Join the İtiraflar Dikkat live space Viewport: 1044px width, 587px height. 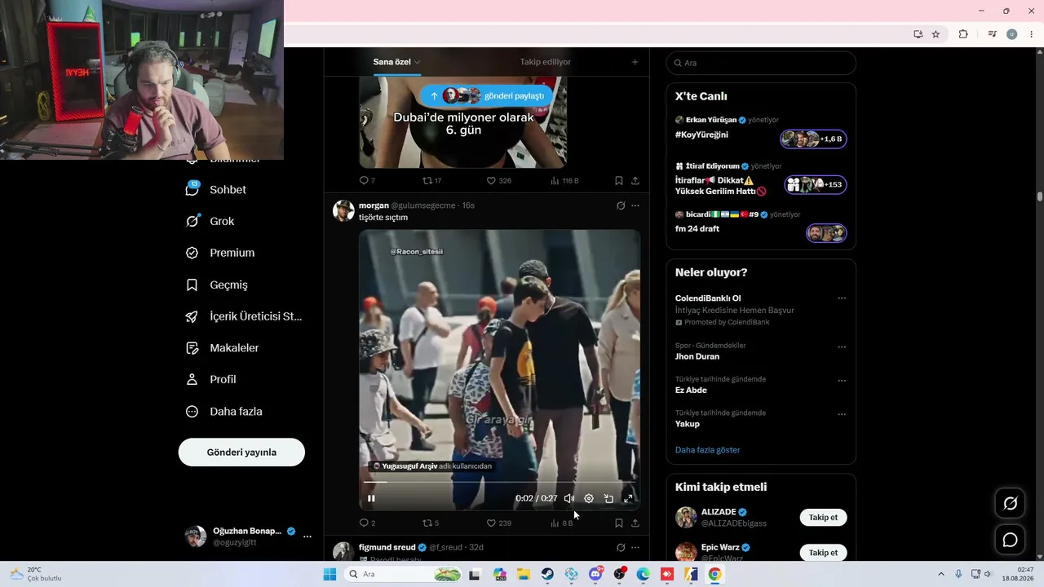[816, 184]
